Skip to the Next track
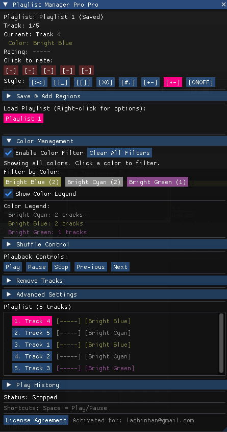The image size is (227, 432). 120,267
